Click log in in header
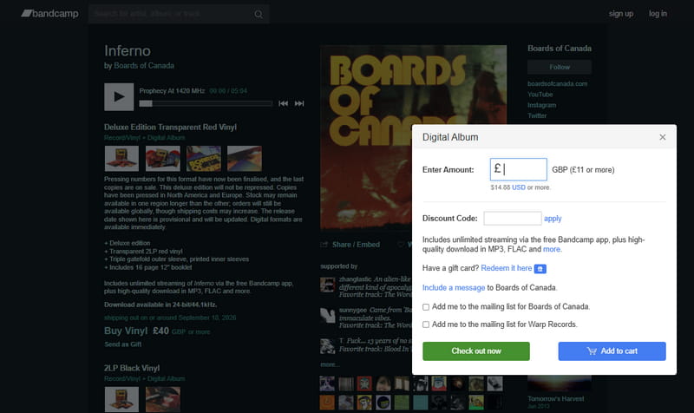Screen dimensions: 694x413 (x=658, y=14)
